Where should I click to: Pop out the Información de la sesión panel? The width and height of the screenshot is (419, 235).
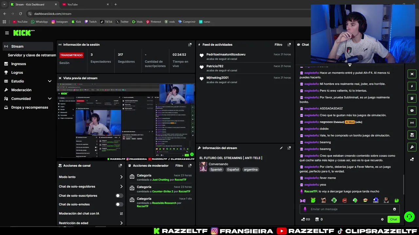click(190, 45)
